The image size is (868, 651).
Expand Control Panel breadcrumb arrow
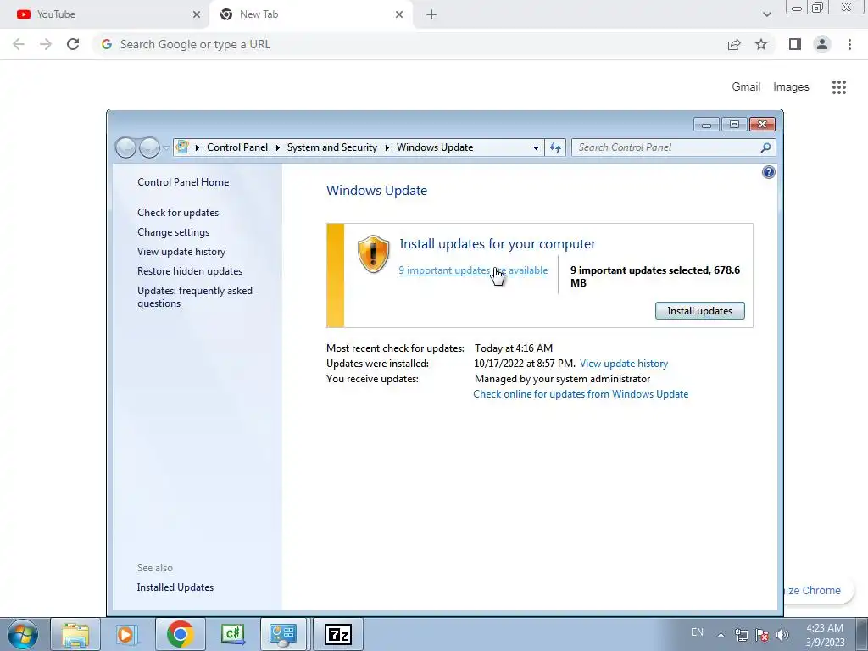click(278, 147)
